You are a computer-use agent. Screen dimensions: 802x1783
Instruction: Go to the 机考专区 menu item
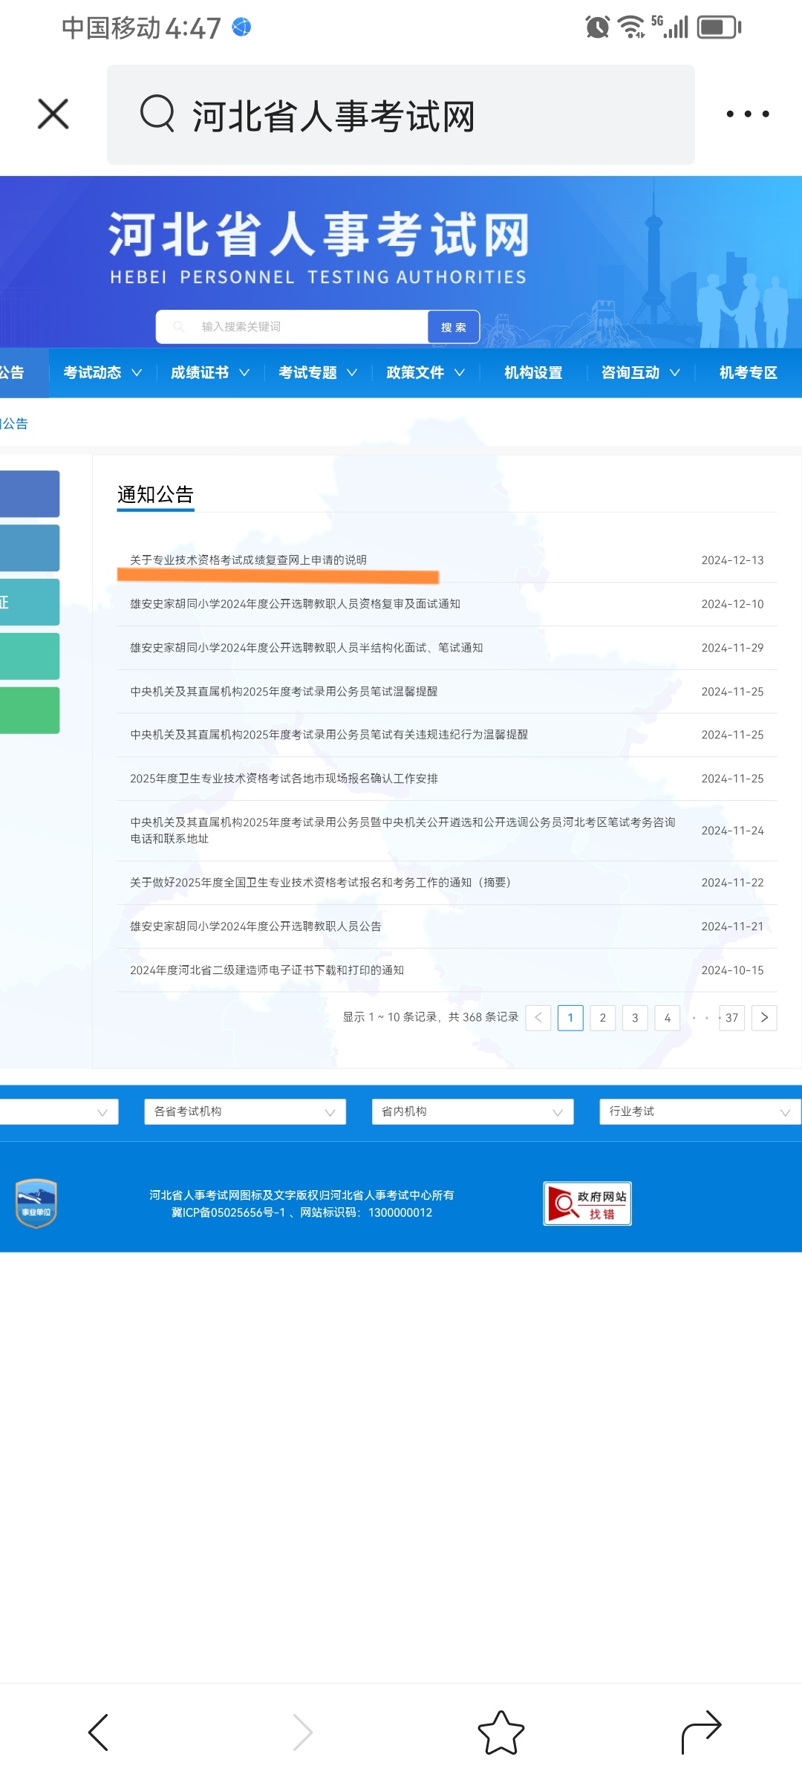coord(748,373)
